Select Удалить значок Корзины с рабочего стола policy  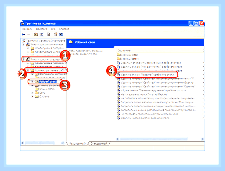tap(147, 75)
